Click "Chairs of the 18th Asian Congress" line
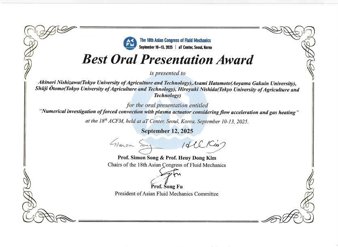Screen dimensions: 338x247 (167, 165)
